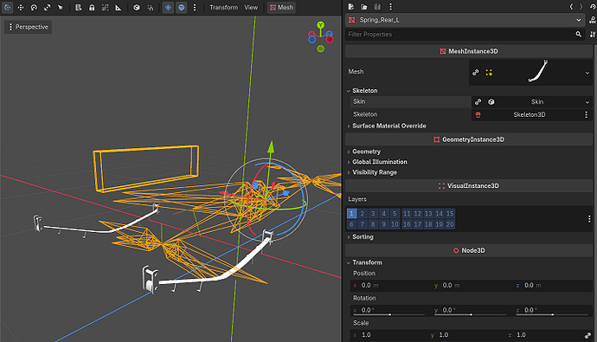
Task: Click the MeshInstance3D class header
Action: pyautogui.click(x=469, y=51)
